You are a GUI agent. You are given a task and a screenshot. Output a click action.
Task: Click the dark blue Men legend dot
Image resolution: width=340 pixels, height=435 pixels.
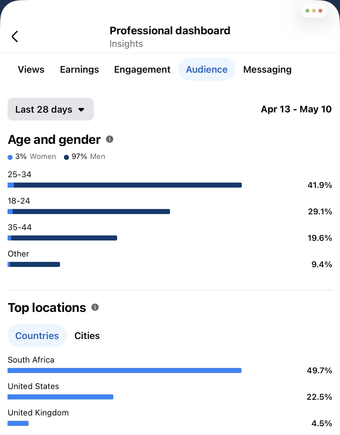tap(66, 157)
